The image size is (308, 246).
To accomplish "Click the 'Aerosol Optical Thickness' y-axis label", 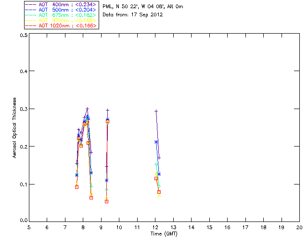I will point(15,128).
